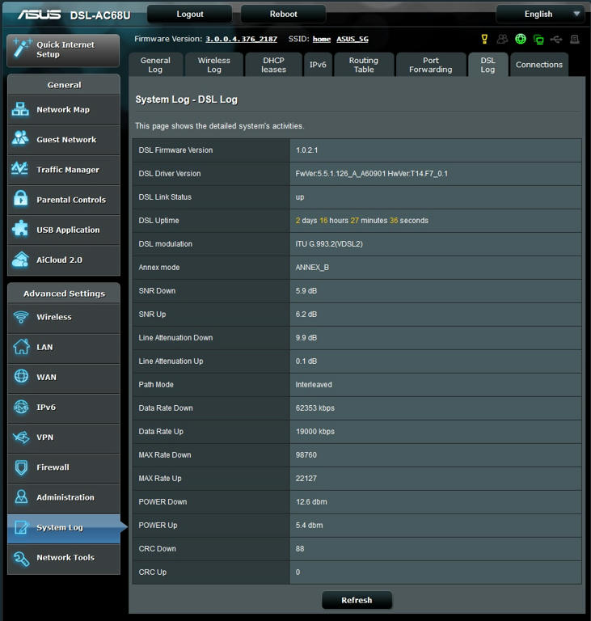Click the Logout button

(190, 14)
